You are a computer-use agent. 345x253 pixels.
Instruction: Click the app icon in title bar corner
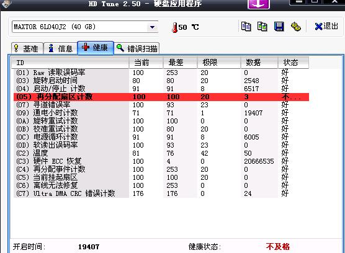6,4
